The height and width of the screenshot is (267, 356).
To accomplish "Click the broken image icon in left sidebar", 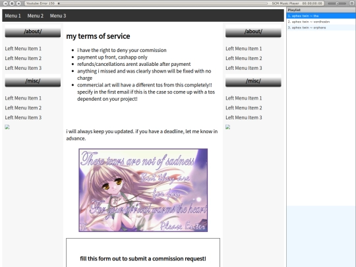I will (7, 127).
